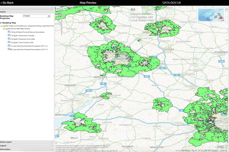Image resolution: width=229 pixels, height=152 pixels.
Task: Collapse the Layers panel with minus button
Action: (x=52, y=12)
